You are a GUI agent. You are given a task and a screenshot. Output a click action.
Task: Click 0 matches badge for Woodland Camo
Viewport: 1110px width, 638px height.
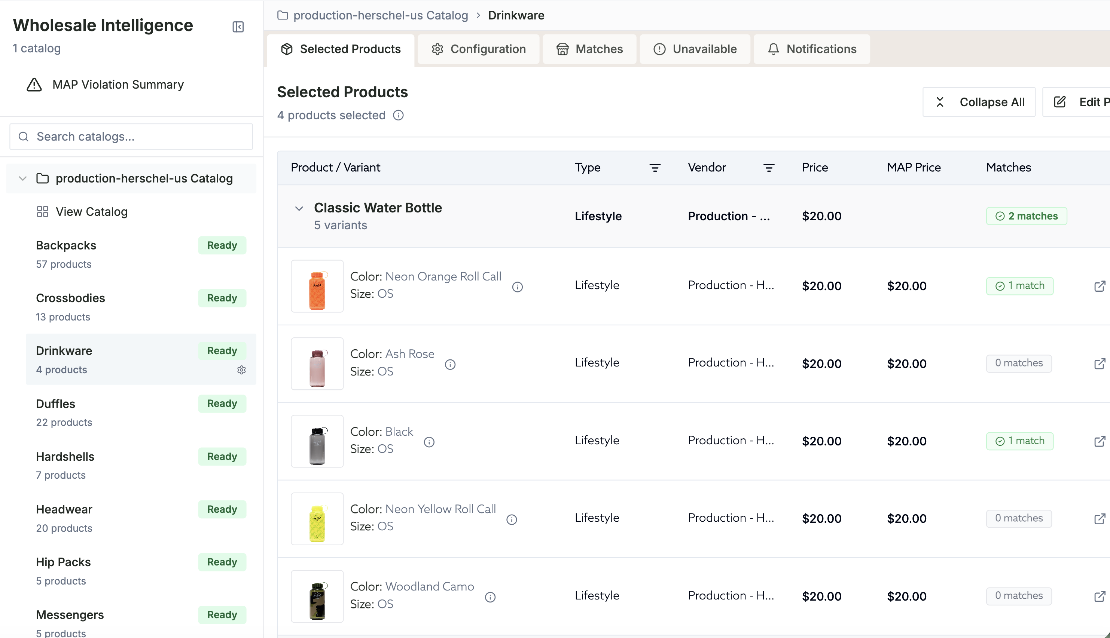1019,596
